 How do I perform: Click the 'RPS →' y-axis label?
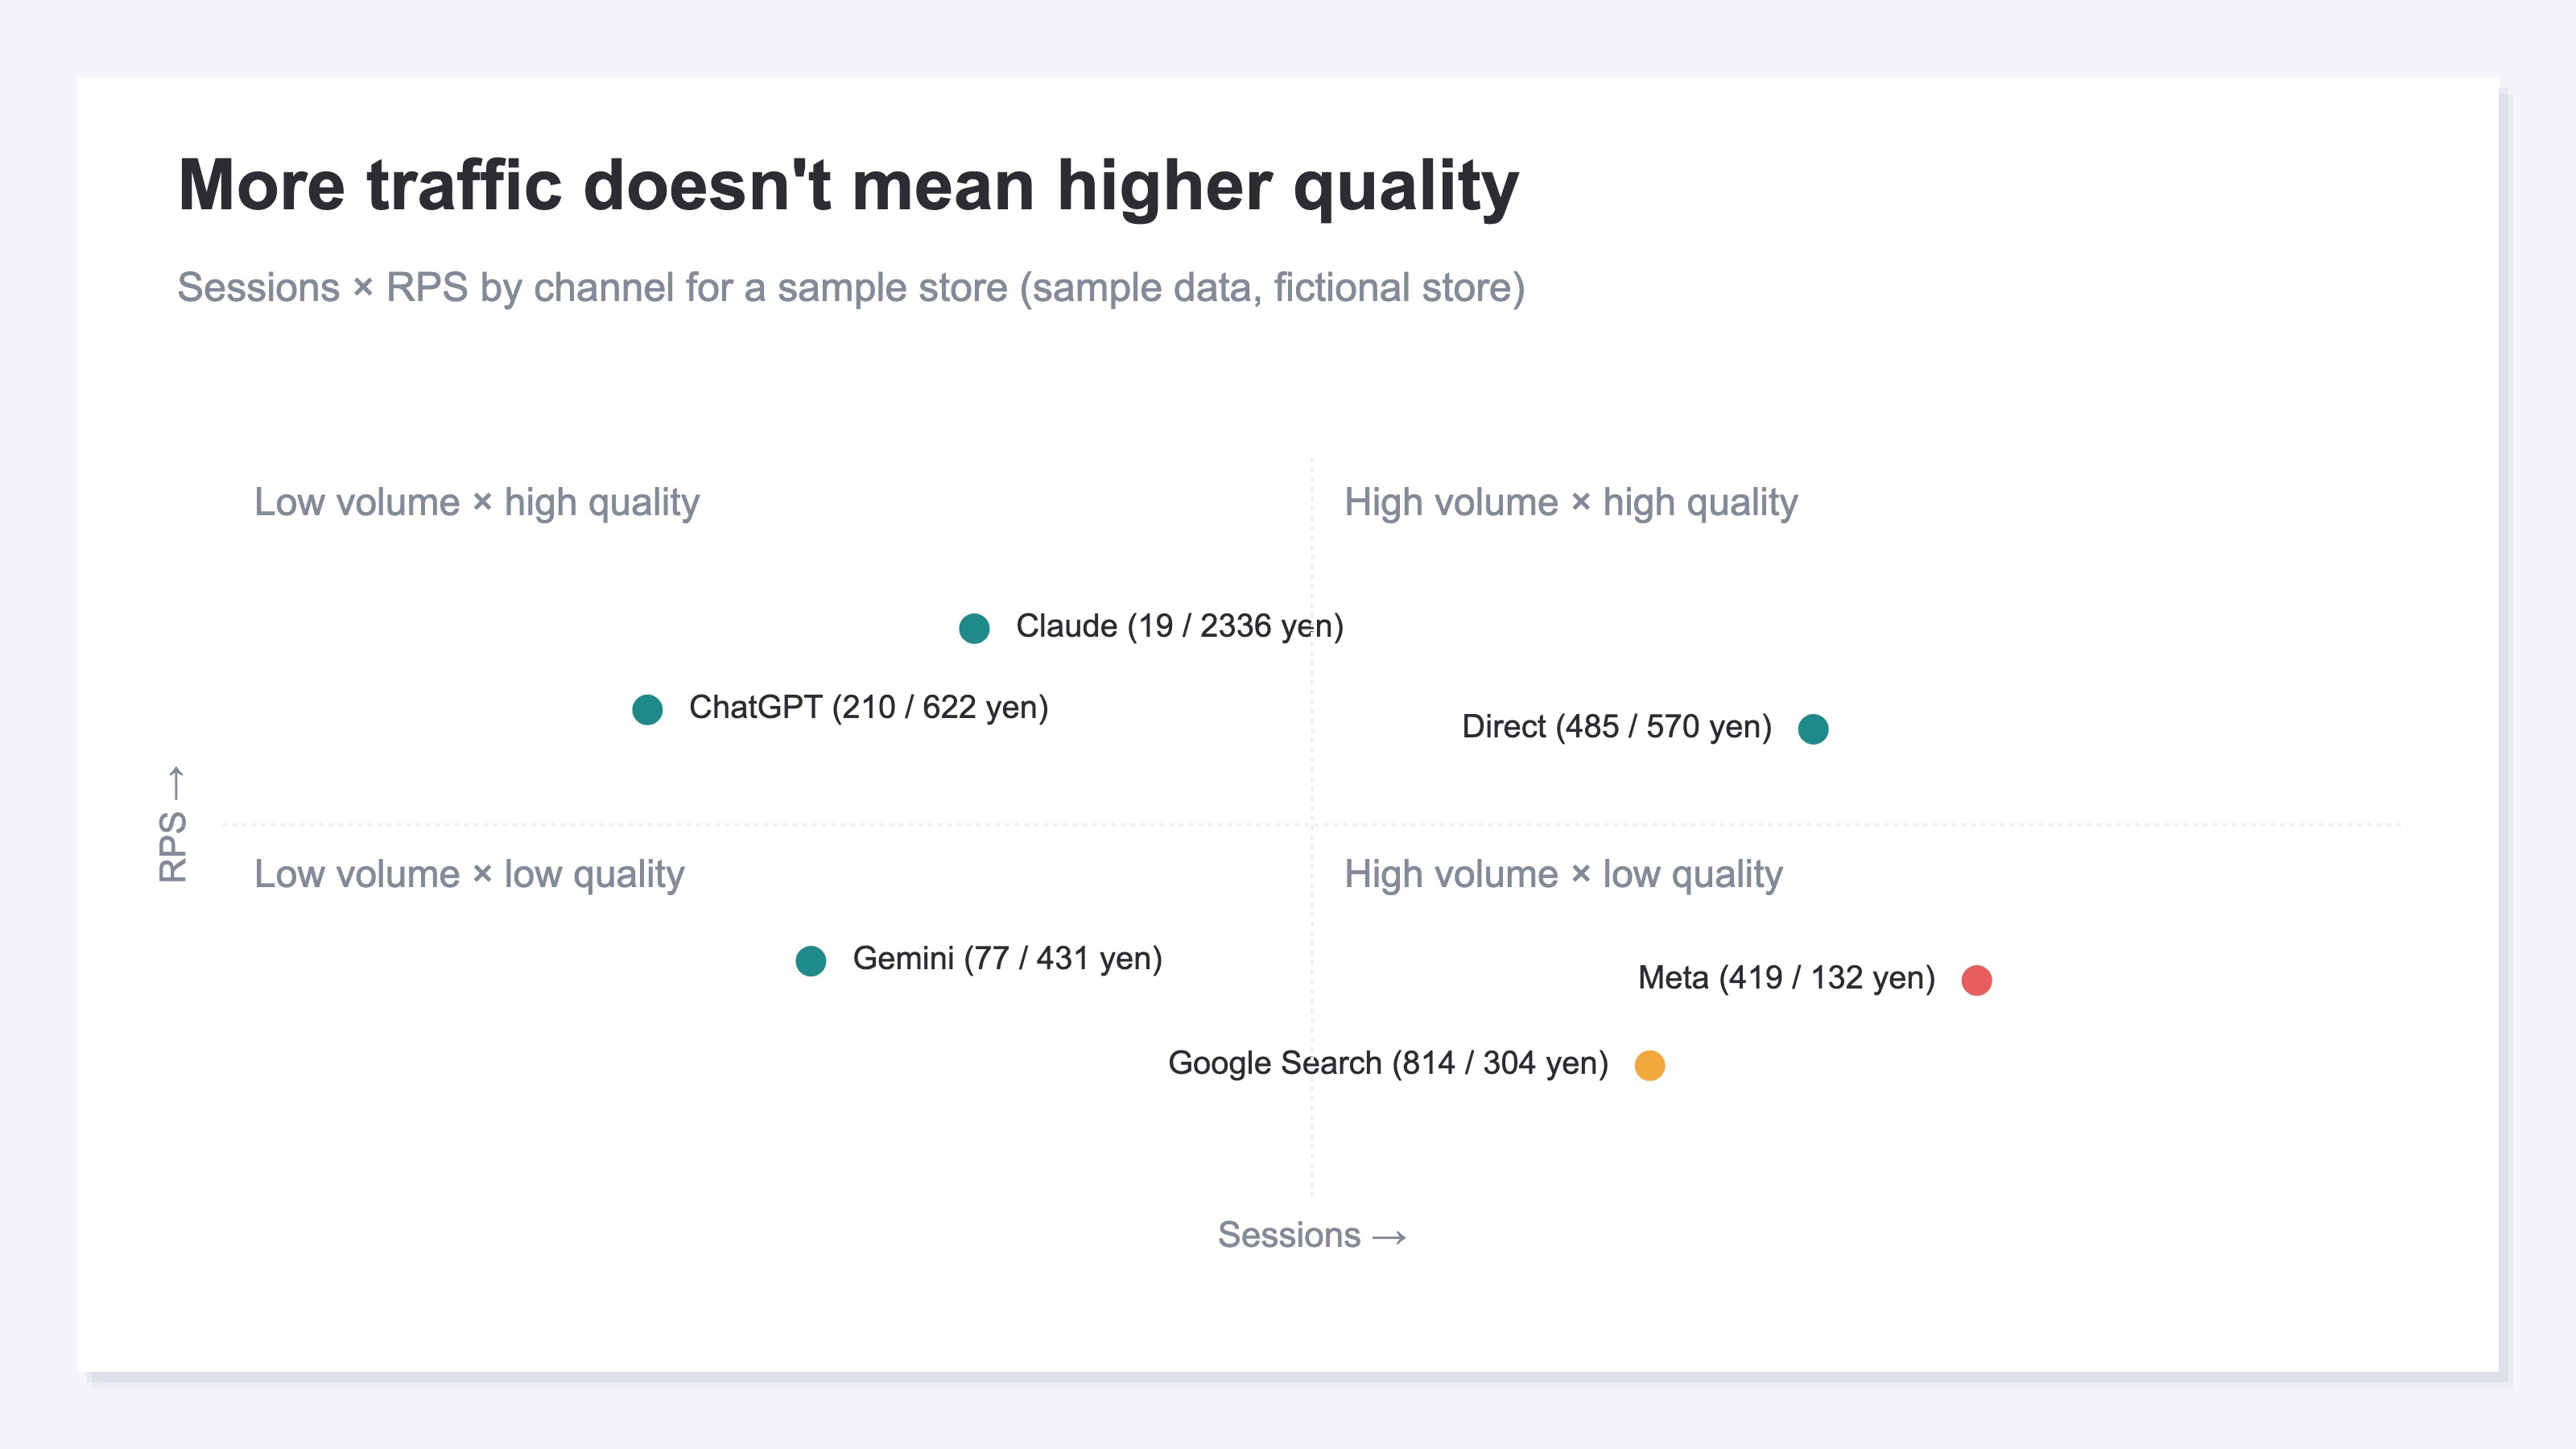pyautogui.click(x=173, y=824)
